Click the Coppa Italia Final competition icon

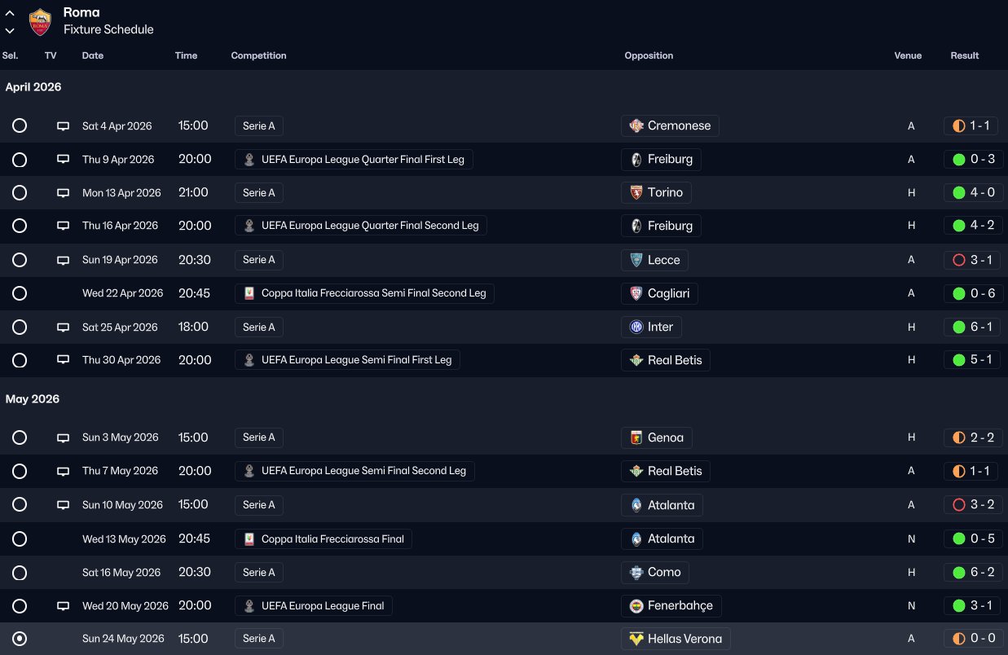(249, 539)
